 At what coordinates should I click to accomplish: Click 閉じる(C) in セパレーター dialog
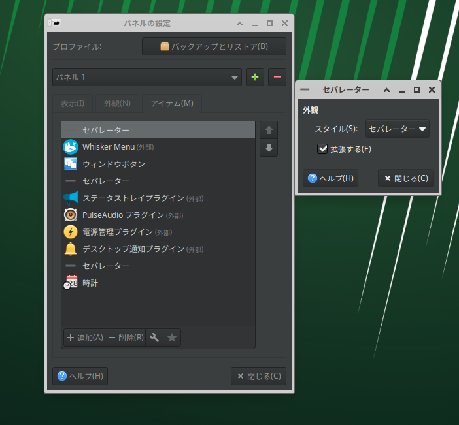coord(405,178)
